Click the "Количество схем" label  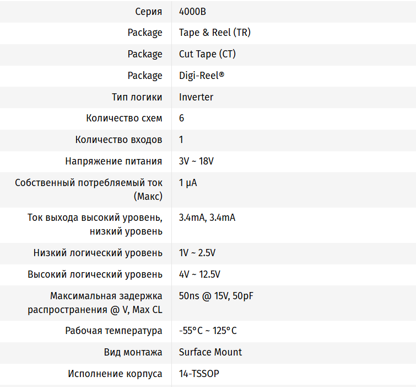tap(124, 118)
